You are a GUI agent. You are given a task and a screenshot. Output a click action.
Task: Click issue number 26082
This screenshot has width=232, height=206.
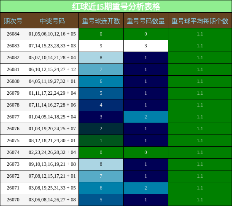[13, 58]
